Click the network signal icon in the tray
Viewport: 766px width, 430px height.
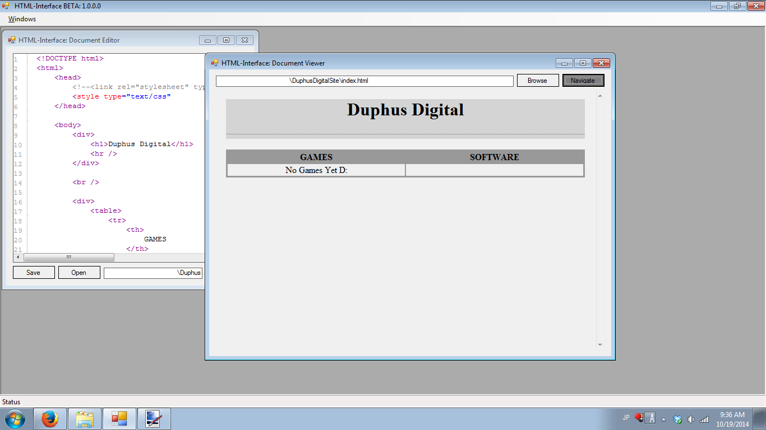[x=704, y=419]
